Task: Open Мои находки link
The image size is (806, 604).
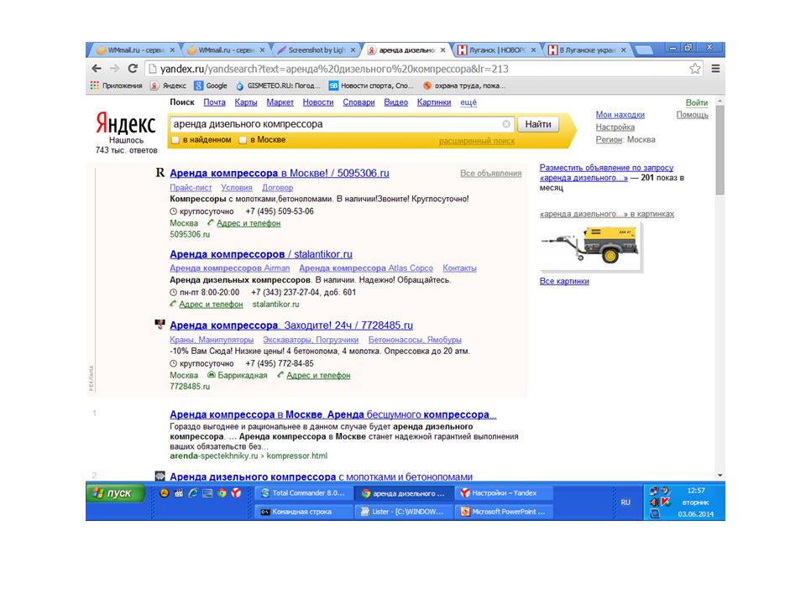Action: (x=620, y=115)
